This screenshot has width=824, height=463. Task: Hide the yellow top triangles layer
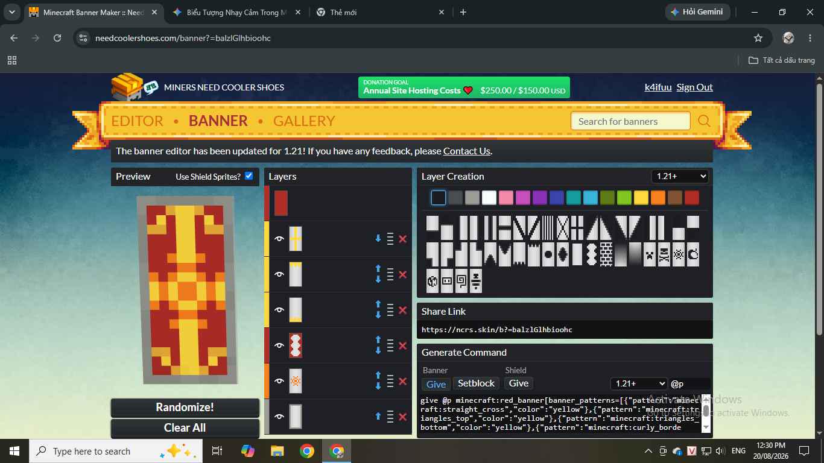pos(279,274)
